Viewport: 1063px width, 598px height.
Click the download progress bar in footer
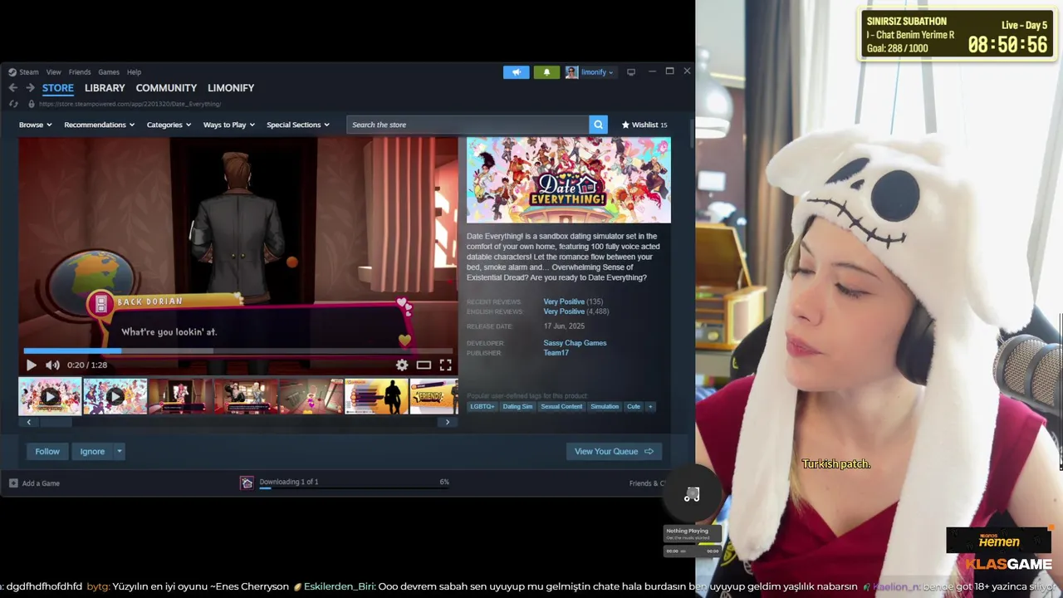(354, 488)
